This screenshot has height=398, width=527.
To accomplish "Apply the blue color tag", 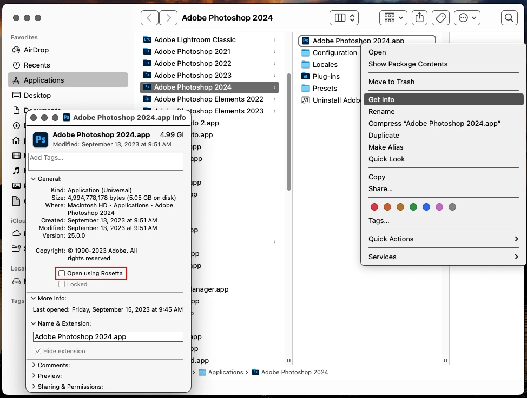I will click(x=426, y=207).
